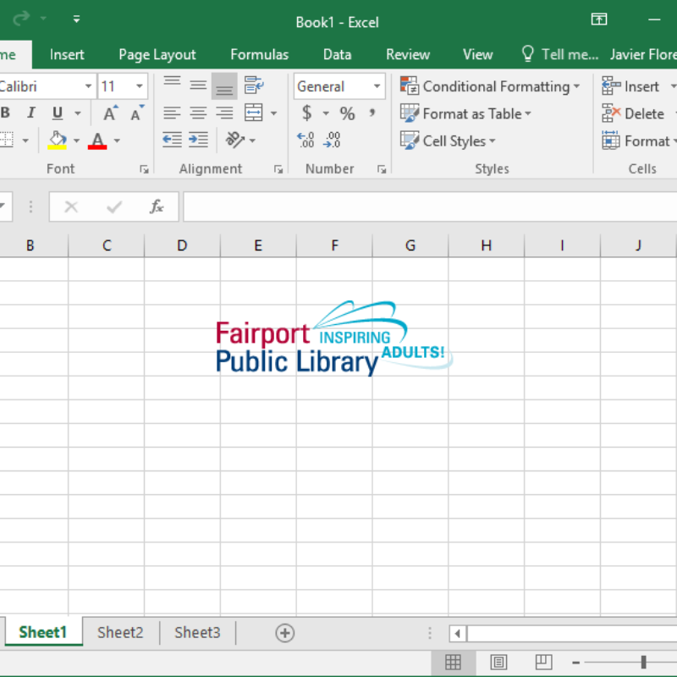Viewport: 677px width, 677px height.
Task: Click the Insert Function (fx) button
Action: pyautogui.click(x=157, y=206)
